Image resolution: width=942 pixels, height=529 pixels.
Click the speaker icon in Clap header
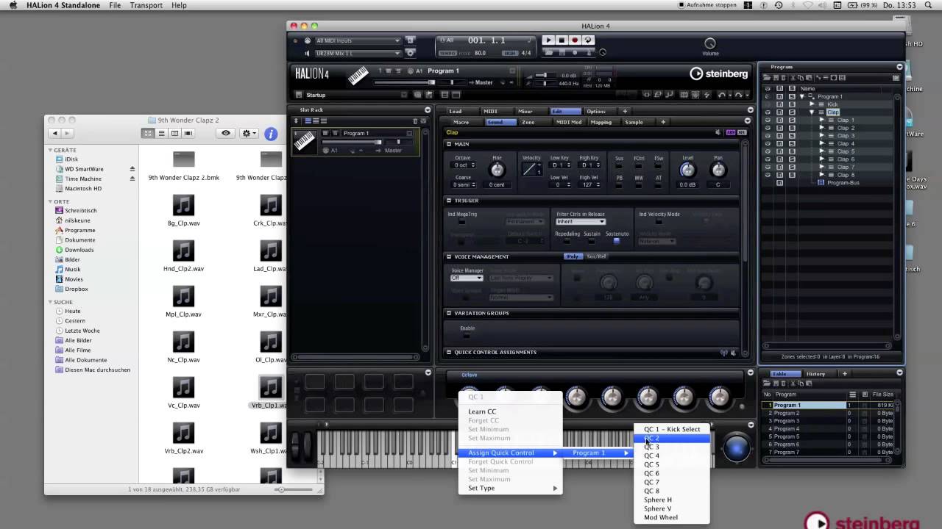718,132
